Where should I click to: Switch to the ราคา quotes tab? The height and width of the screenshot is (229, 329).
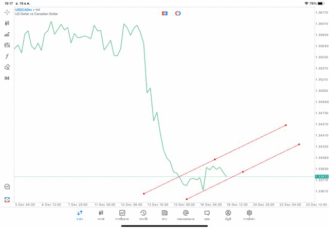click(x=80, y=215)
